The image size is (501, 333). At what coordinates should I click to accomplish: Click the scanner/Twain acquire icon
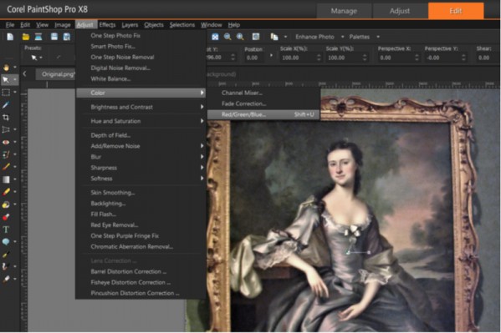pyautogui.click(x=38, y=37)
